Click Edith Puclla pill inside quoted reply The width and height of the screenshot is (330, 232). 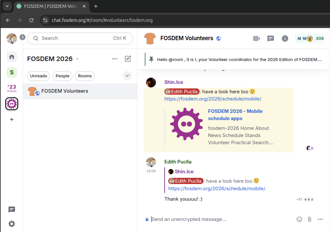coord(186,181)
